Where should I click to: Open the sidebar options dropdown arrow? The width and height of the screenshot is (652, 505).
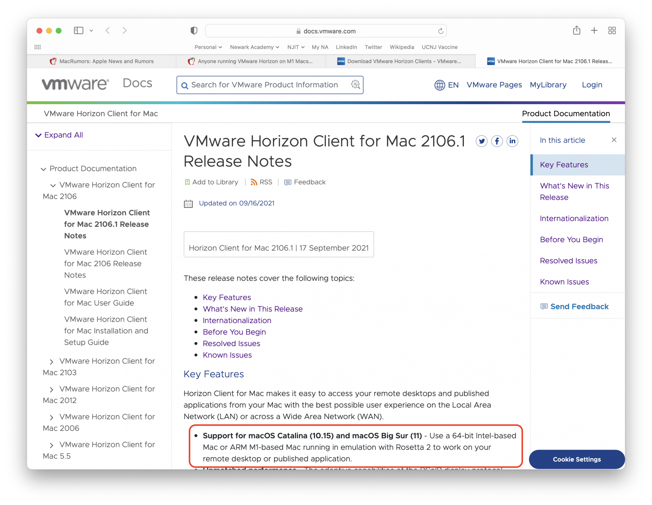(91, 31)
